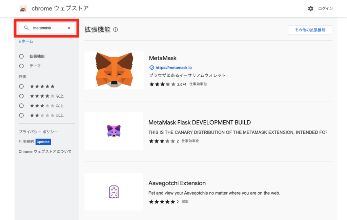Filter by three stars 以上

pyautogui.click(x=21, y=106)
